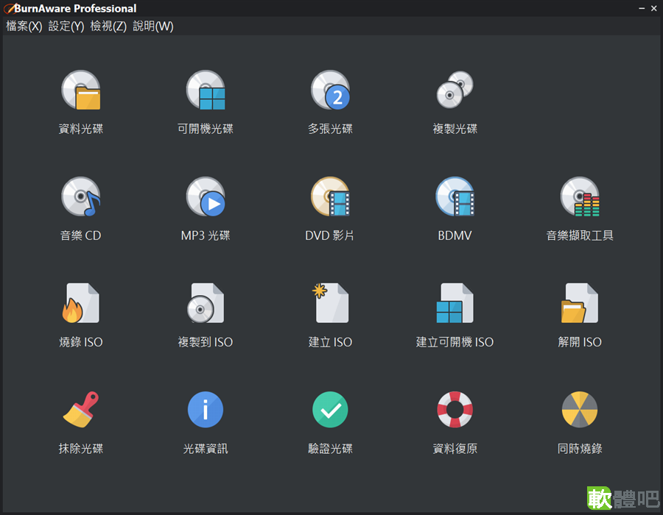
Task: Open the 資料光碟 data disc icon
Action: pyautogui.click(x=81, y=90)
